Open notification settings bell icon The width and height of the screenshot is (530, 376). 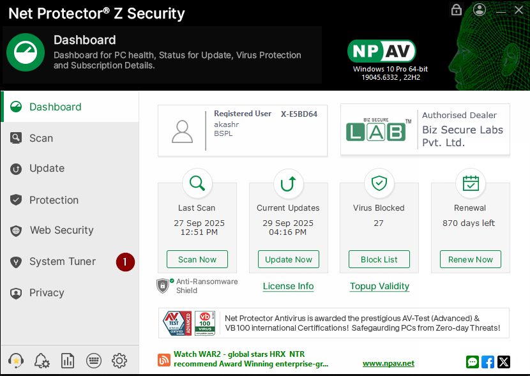tap(42, 361)
